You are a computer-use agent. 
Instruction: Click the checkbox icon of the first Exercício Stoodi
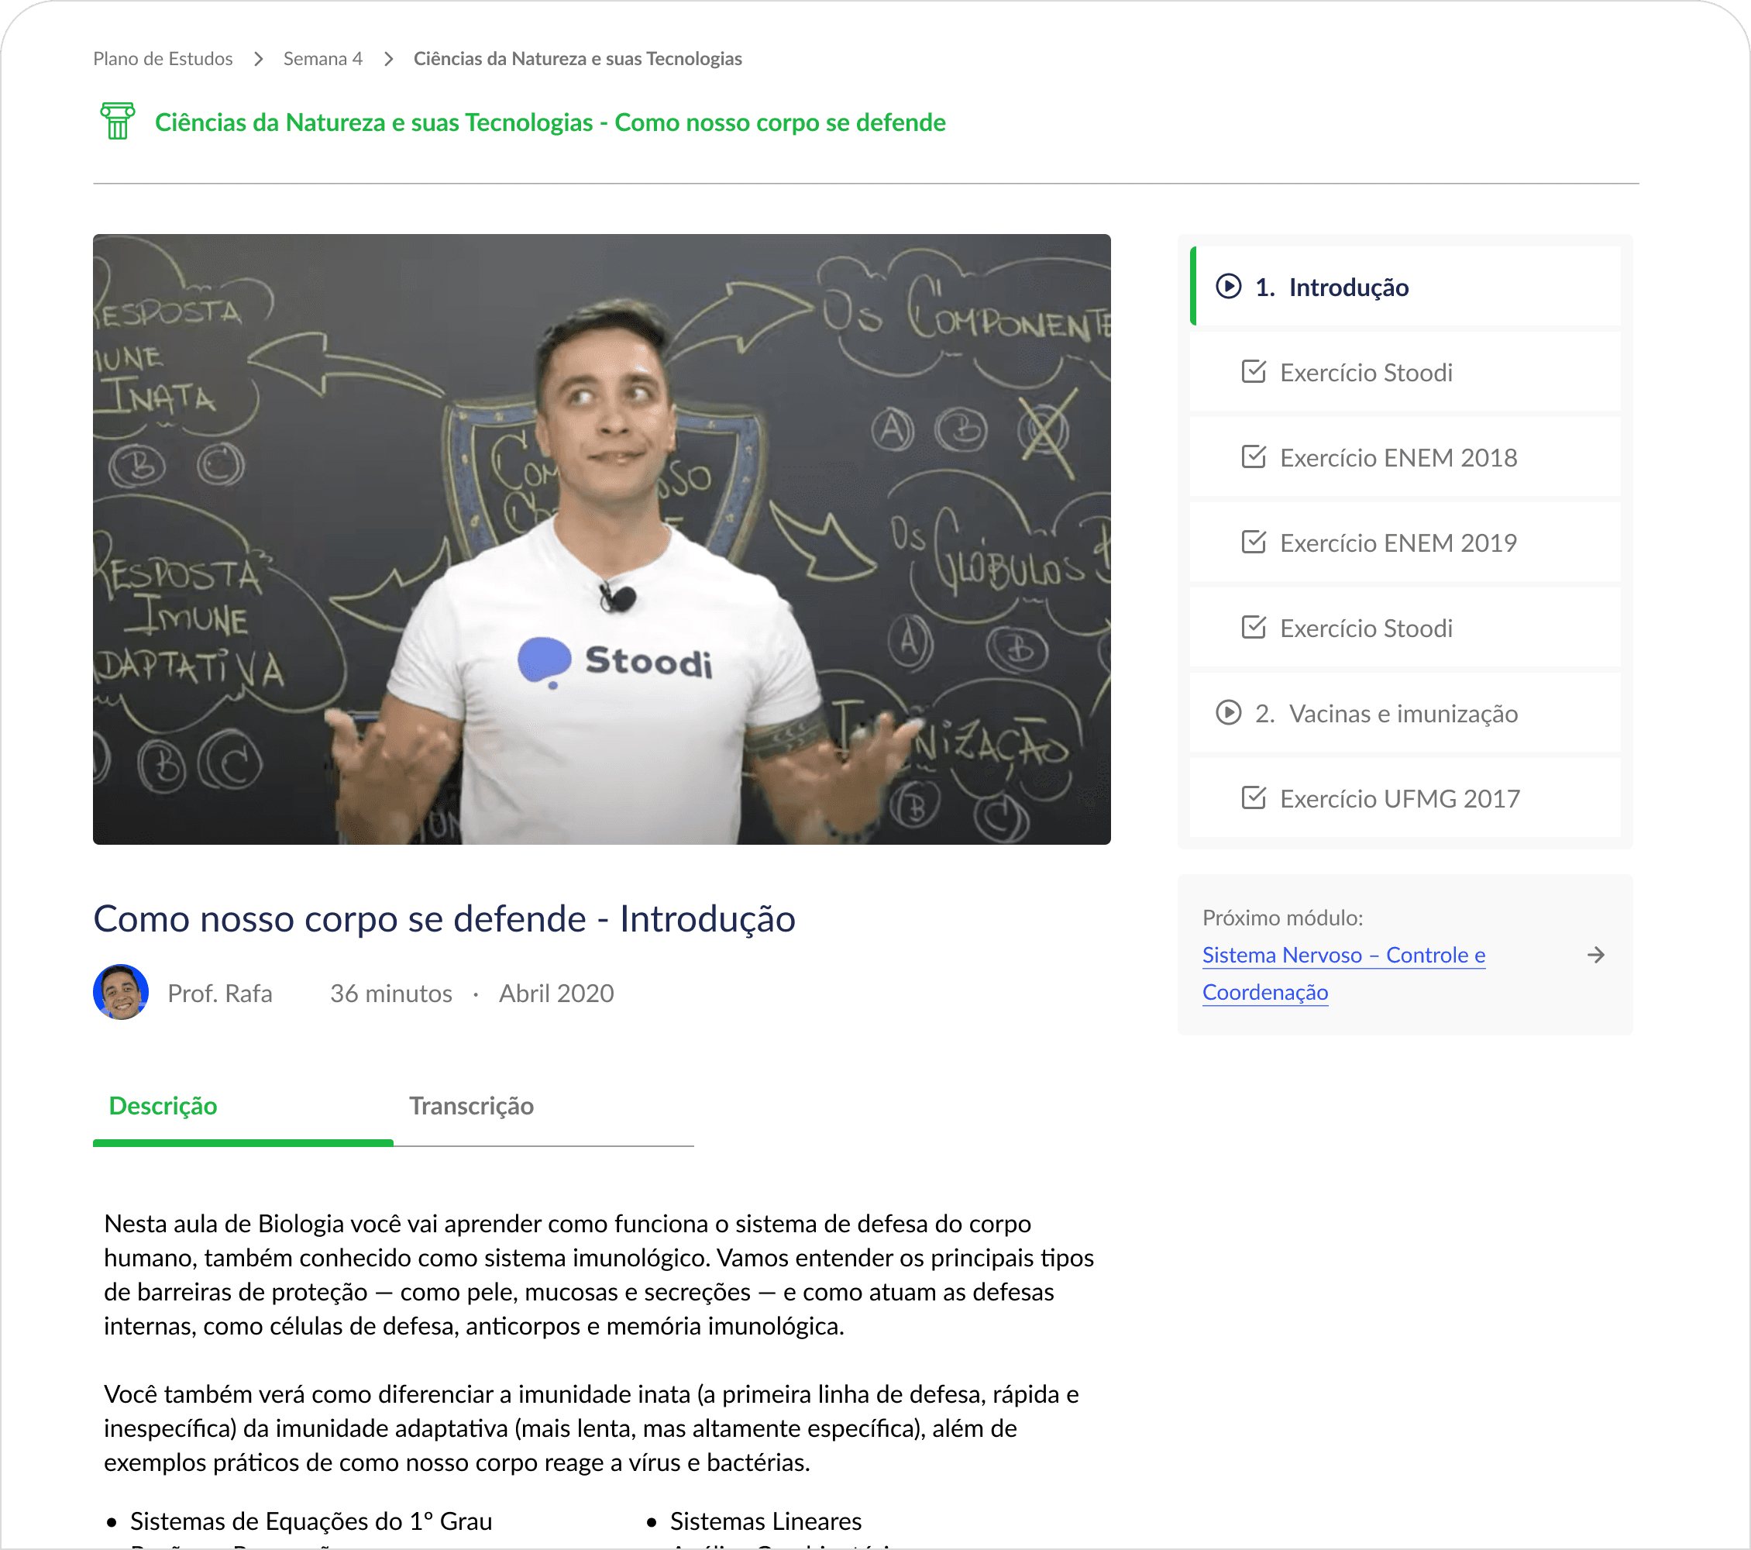(x=1254, y=372)
